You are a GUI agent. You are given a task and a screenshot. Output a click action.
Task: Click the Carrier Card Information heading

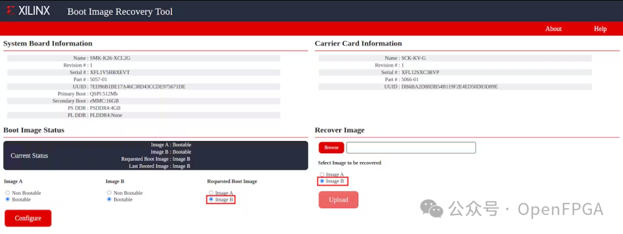[x=358, y=43]
